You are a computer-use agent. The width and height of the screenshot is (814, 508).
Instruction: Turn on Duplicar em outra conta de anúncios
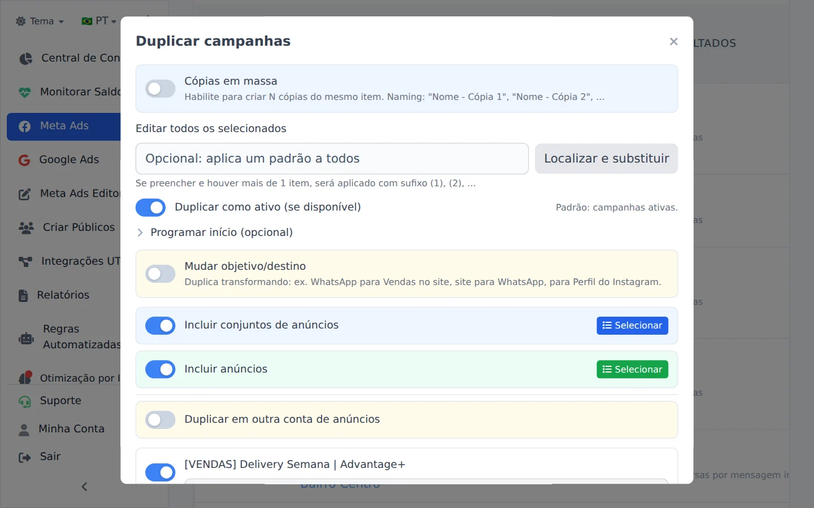point(160,420)
